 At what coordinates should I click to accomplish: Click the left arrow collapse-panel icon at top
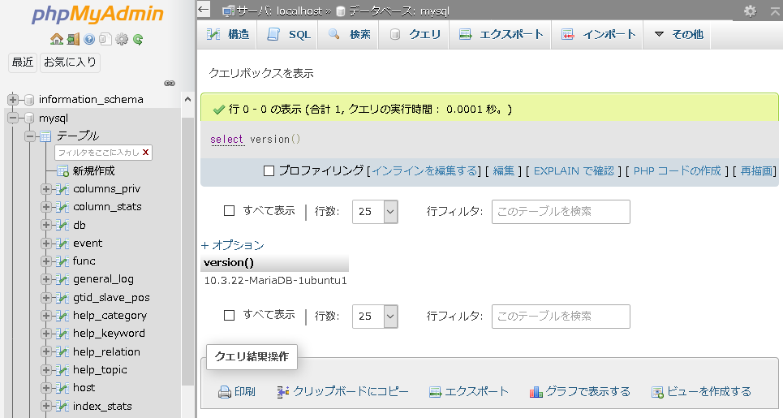[203, 10]
